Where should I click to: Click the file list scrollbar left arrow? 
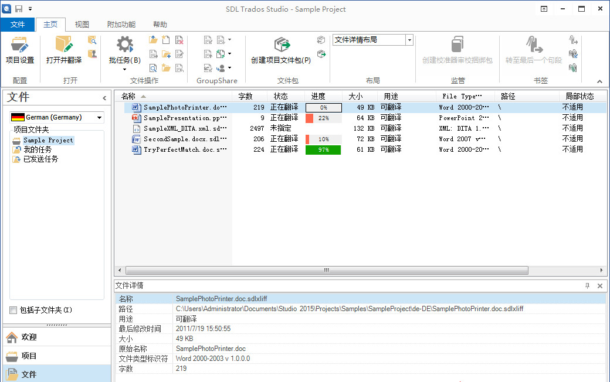tap(120, 270)
